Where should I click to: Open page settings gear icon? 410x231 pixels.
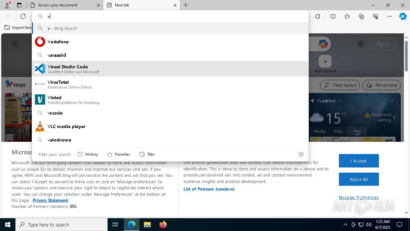[361, 44]
